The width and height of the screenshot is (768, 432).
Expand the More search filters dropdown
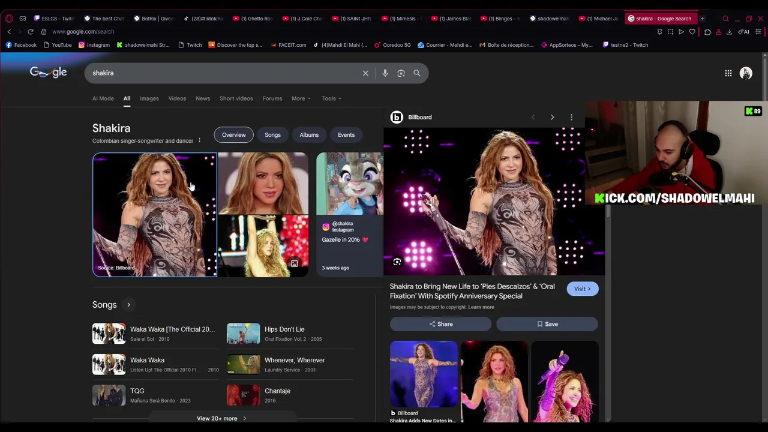click(x=301, y=98)
